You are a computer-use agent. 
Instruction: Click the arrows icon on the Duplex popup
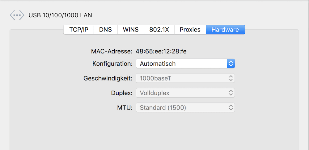(x=231, y=93)
